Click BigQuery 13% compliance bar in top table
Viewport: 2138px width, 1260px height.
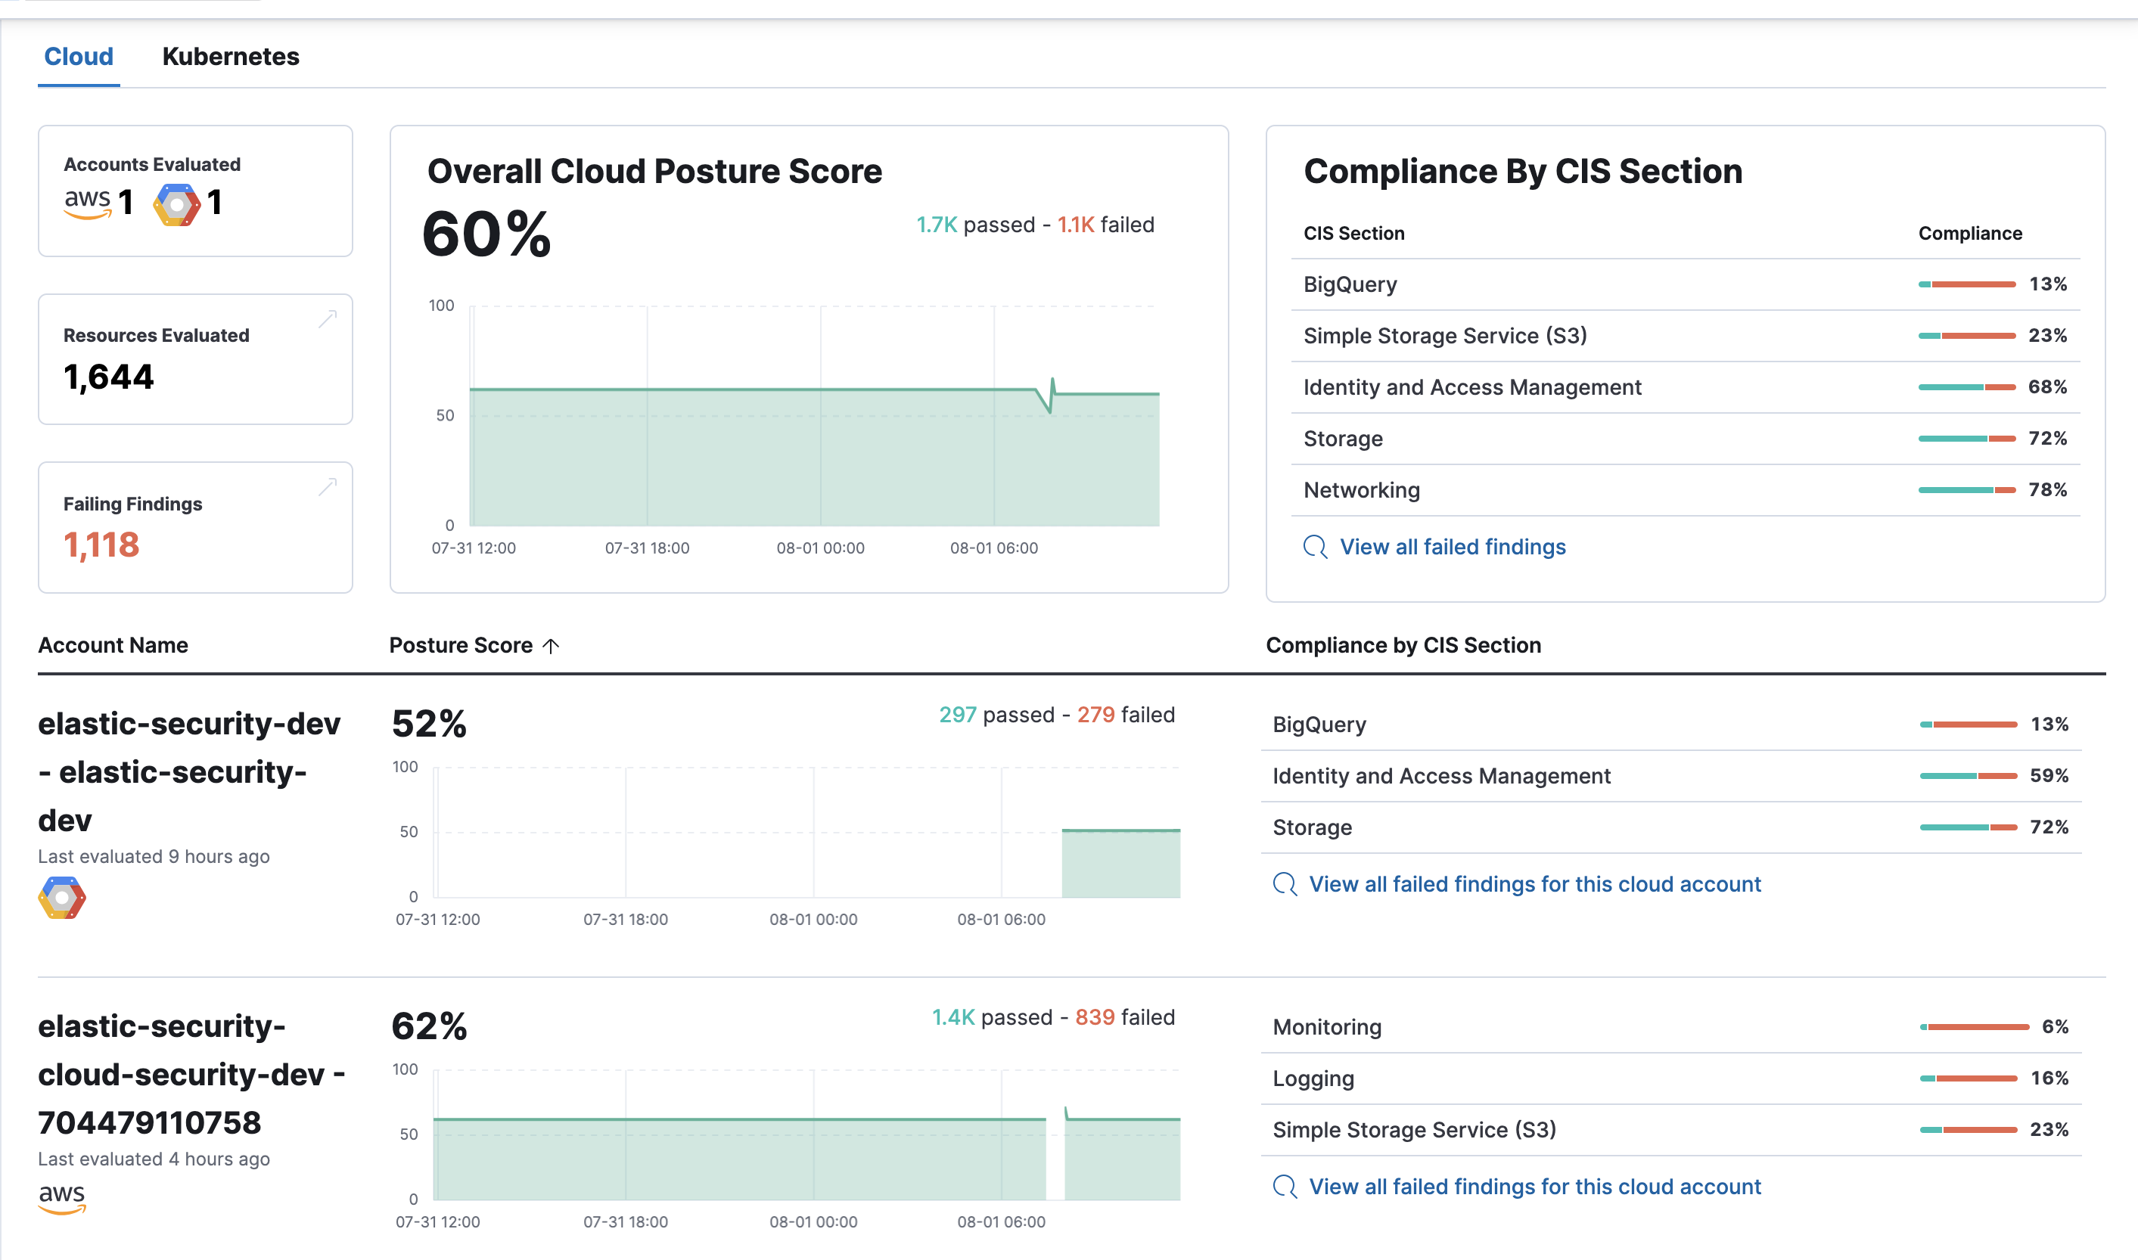click(x=1966, y=284)
